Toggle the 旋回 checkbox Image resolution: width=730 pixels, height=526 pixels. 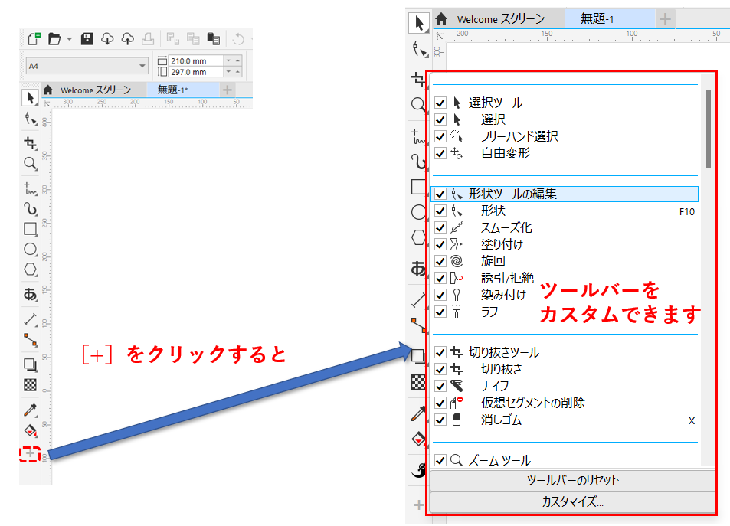(440, 261)
